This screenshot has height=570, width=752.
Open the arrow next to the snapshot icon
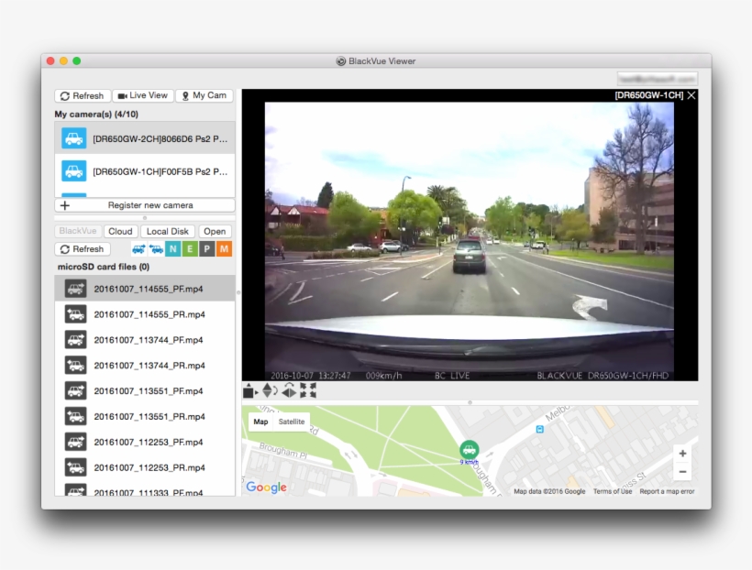(x=258, y=392)
